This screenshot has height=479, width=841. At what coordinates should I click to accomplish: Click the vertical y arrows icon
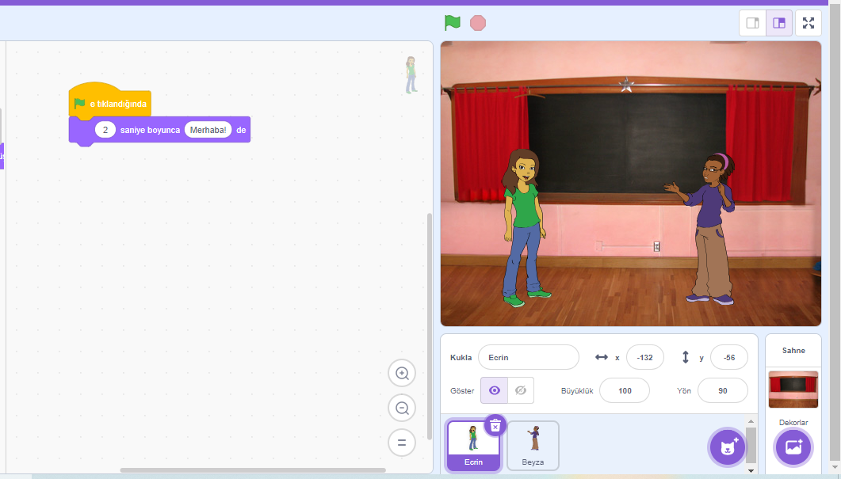click(x=685, y=357)
